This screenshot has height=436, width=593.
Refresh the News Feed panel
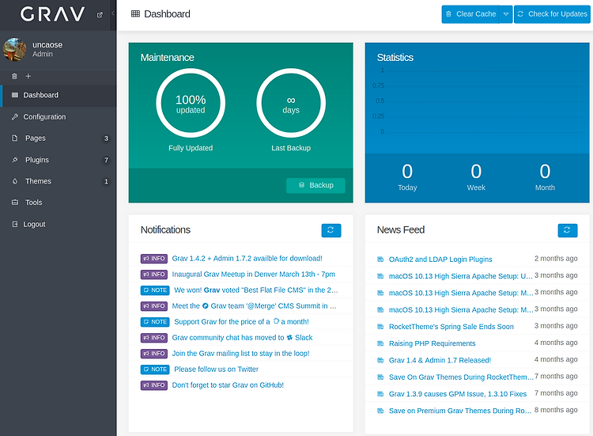[568, 230]
